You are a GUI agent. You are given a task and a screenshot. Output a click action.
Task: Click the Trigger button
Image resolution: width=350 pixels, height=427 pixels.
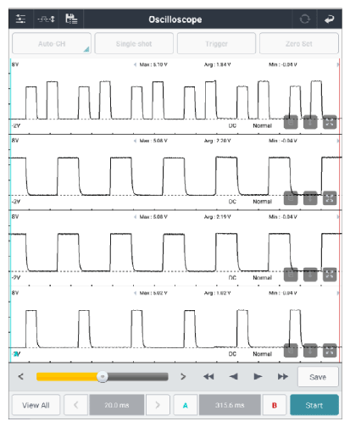pyautogui.click(x=216, y=43)
